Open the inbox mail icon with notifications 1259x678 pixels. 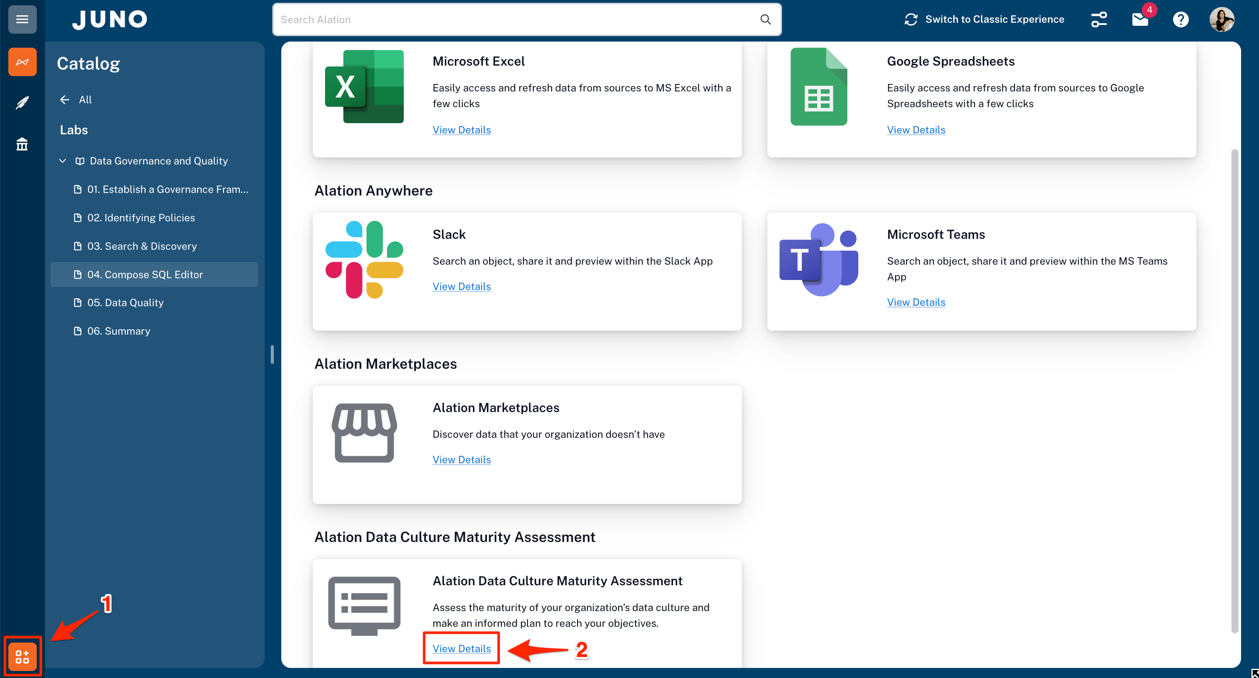[x=1140, y=20]
